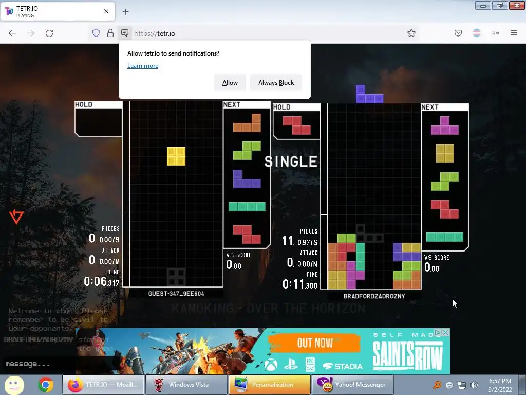Click the BRADFORDZADROZNY player name under board

pos(374,296)
